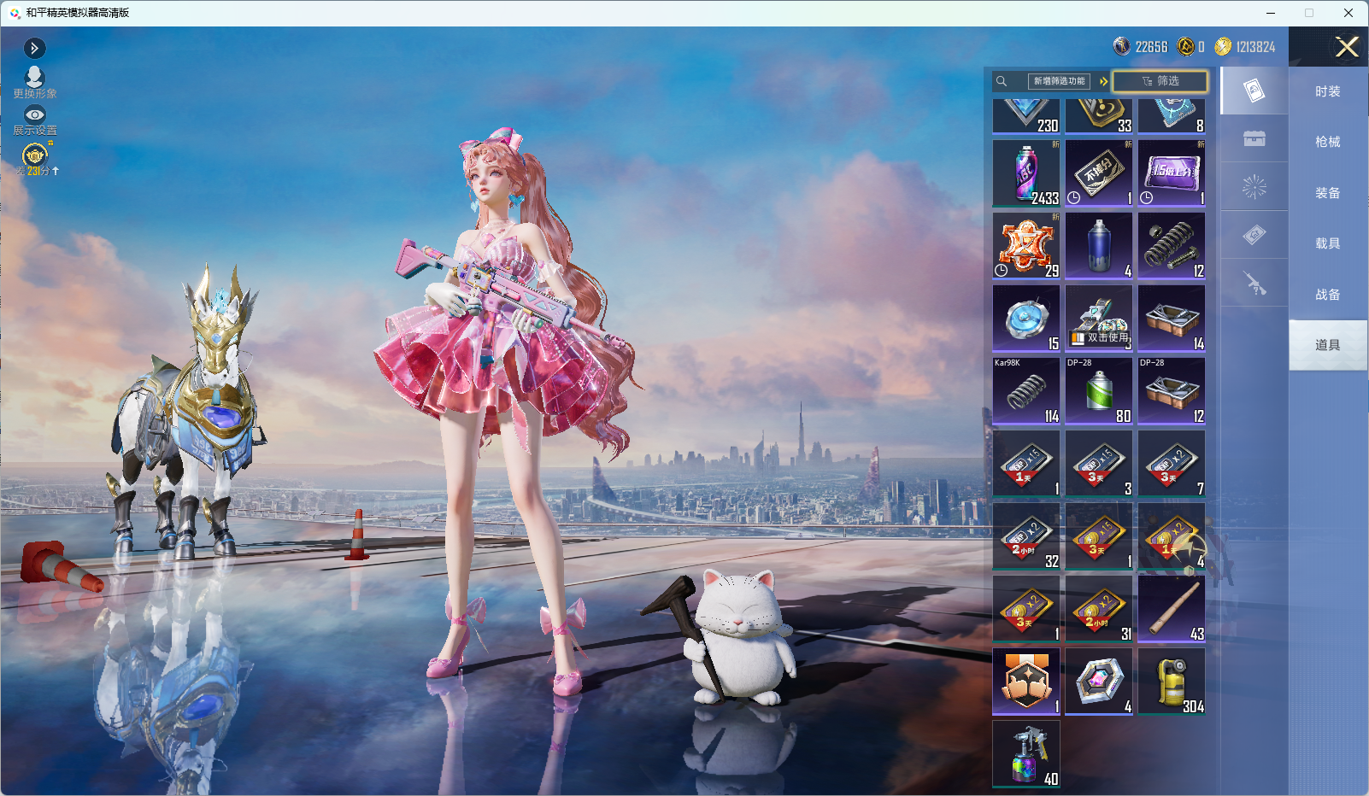Select the treasure chest sub-category icon

(x=1254, y=138)
